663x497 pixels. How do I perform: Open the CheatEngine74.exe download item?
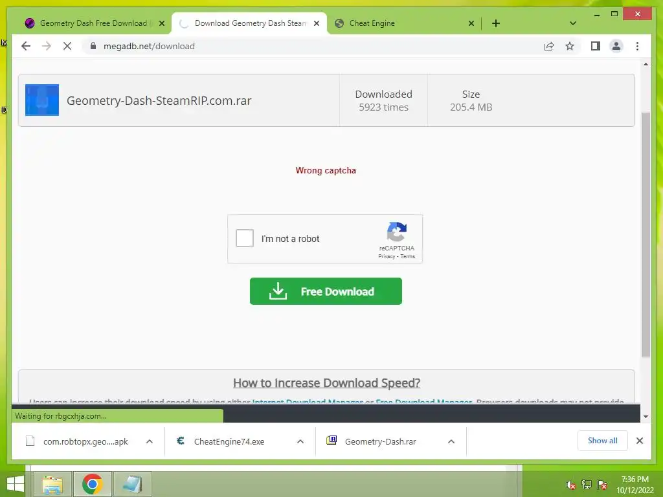tap(229, 441)
